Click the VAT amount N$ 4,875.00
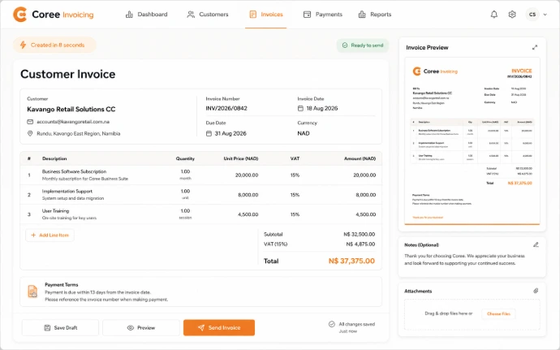The width and height of the screenshot is (560, 350). point(360,244)
